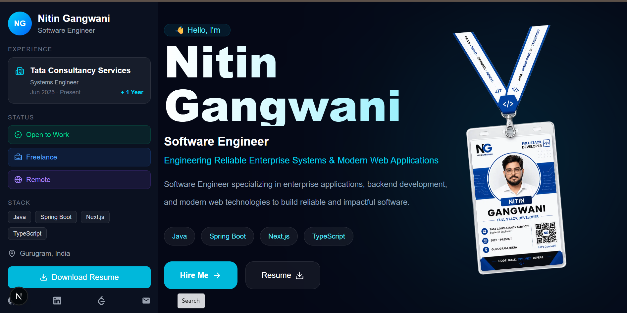
Task: Click the Next.js pill below the hero description
Action: click(x=279, y=236)
